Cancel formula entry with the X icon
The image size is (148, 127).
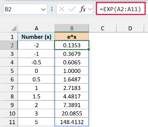point(62,9)
